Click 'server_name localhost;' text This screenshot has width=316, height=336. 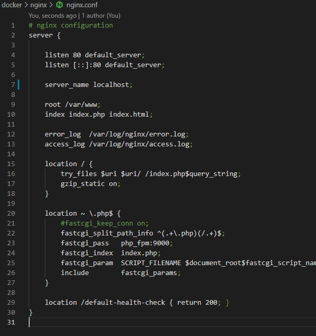pos(89,84)
